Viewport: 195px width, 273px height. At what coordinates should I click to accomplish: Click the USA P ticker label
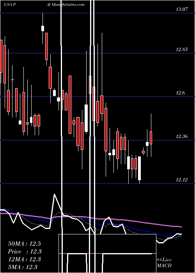(x=10, y=5)
